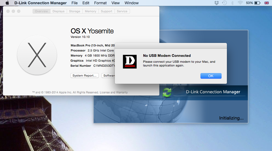Open the View menu
The width and height of the screenshot is (272, 151).
[x=116, y=3]
